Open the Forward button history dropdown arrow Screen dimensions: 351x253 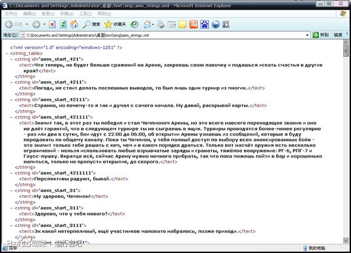point(44,24)
